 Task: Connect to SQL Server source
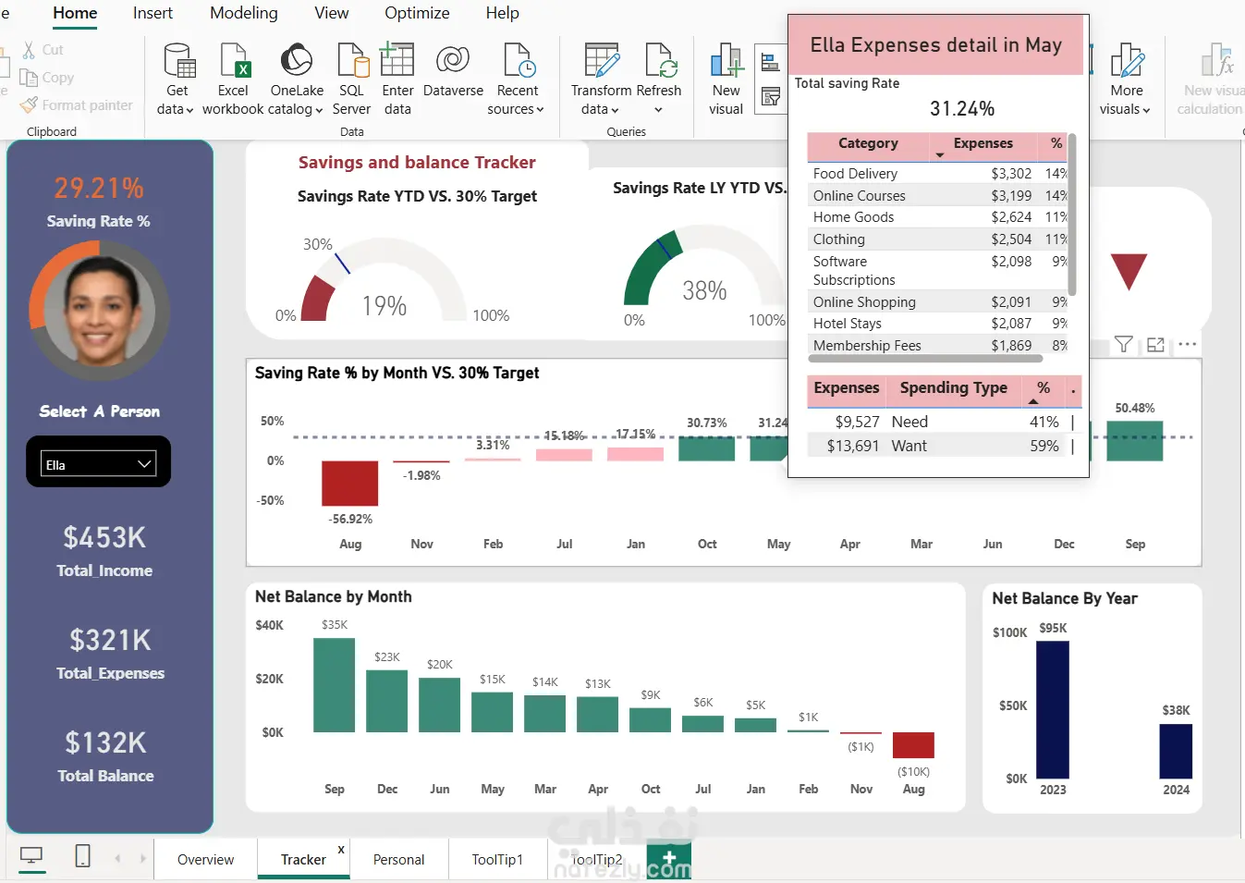pyautogui.click(x=352, y=60)
